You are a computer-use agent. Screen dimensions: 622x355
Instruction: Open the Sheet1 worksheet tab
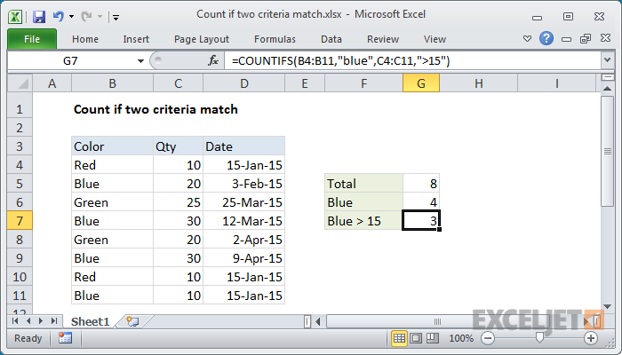click(x=90, y=321)
